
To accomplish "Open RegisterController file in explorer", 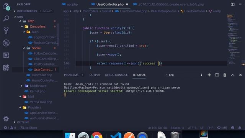I will pyautogui.click(x=45, y=43).
